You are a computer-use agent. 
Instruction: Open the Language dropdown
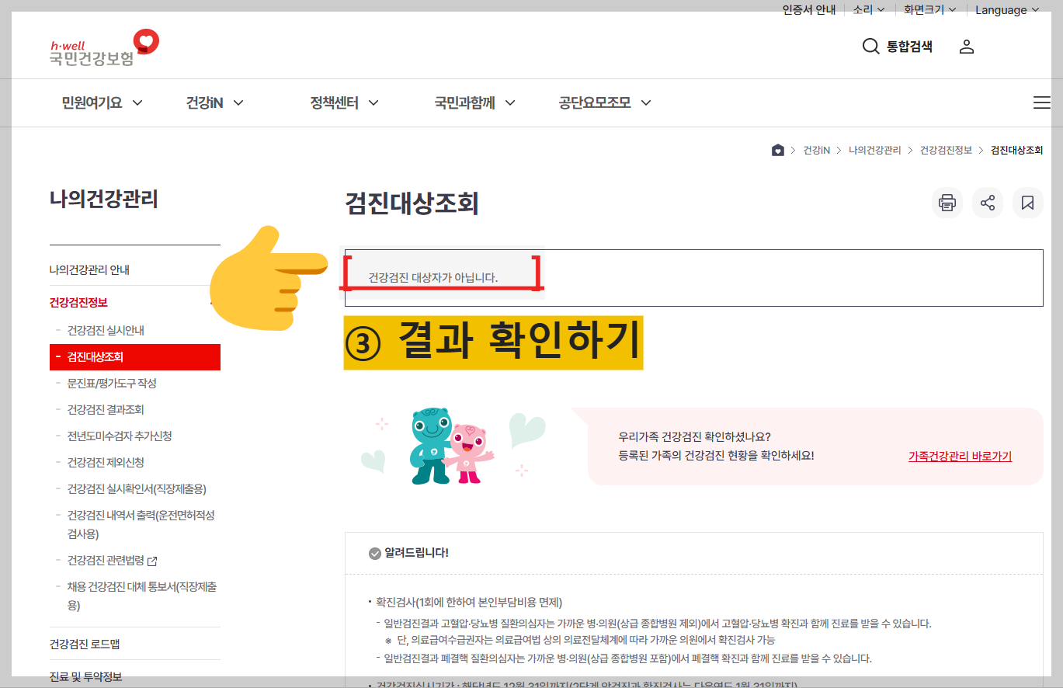click(1007, 10)
